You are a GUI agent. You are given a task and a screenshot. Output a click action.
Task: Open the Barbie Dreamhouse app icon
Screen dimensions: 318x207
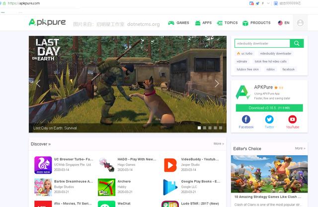43,187
